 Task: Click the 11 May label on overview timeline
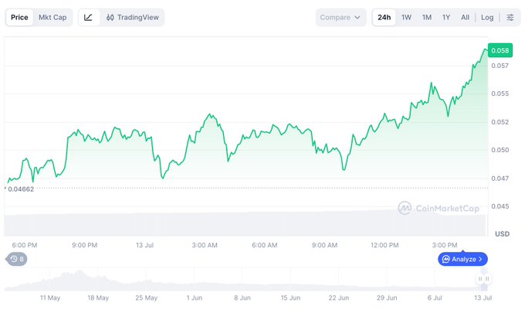tap(50, 298)
